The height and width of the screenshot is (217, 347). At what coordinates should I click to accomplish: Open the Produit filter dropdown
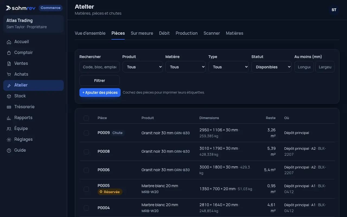[x=143, y=67]
